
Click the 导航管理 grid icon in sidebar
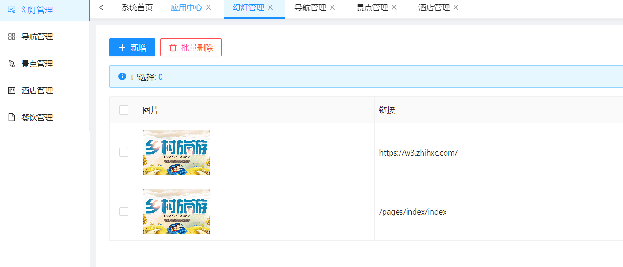coord(12,37)
